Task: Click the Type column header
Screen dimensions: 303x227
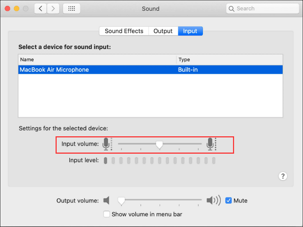Action: coord(229,60)
